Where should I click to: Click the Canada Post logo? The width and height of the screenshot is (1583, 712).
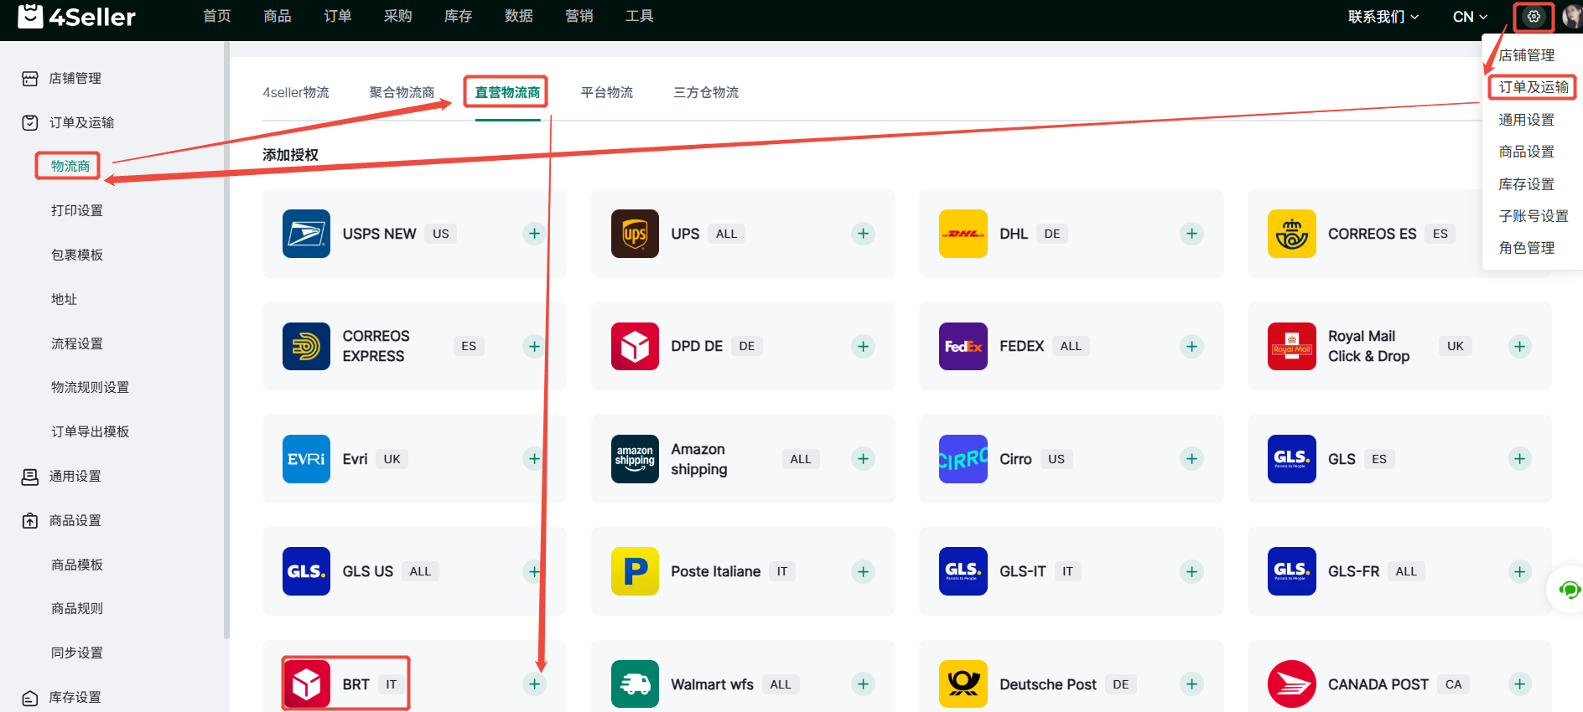(1292, 684)
